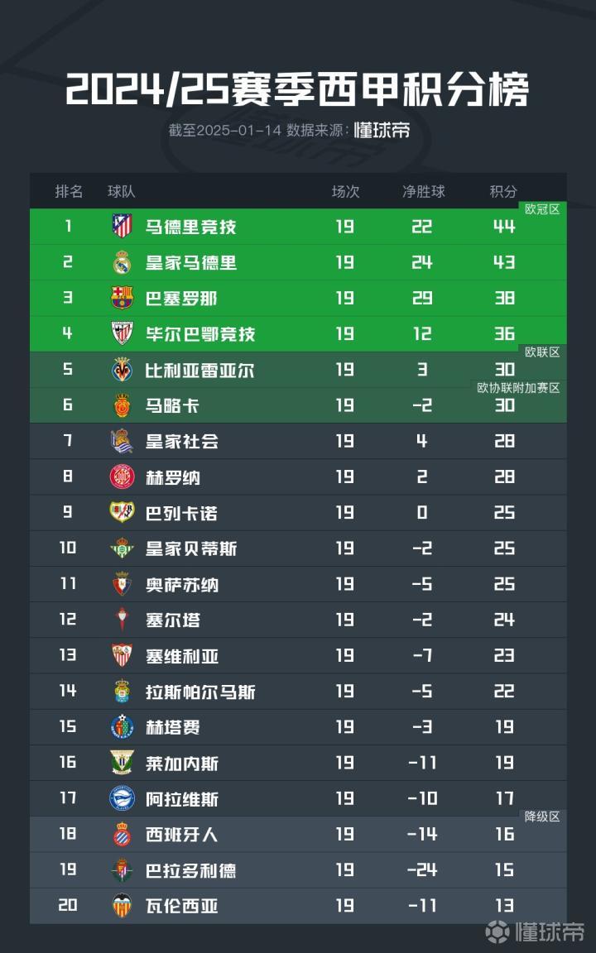
Task: Click the Athletic Bilbao club crest
Action: (122, 333)
